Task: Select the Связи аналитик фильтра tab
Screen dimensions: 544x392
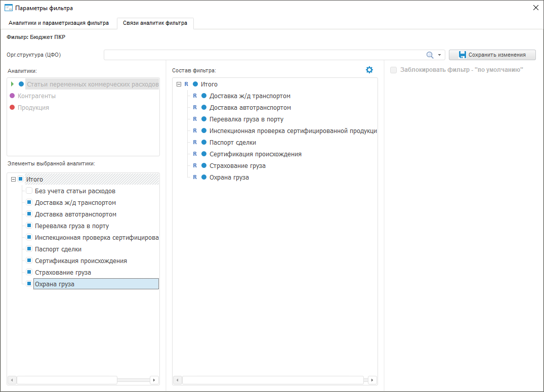Action: tap(155, 23)
